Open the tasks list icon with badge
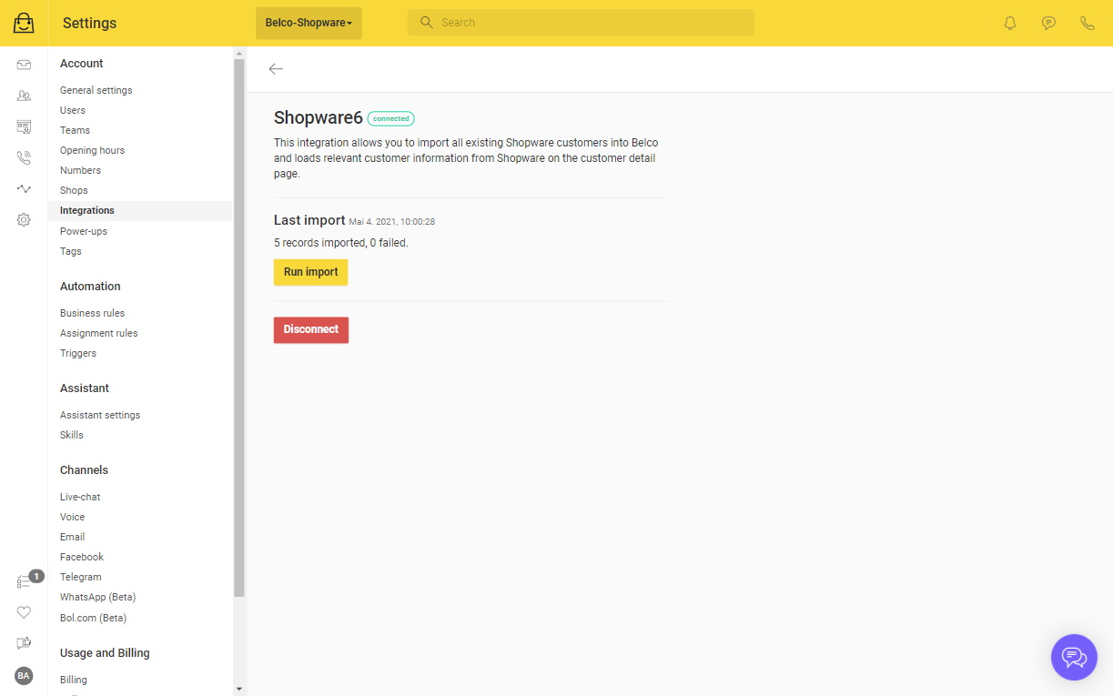 pyautogui.click(x=24, y=581)
